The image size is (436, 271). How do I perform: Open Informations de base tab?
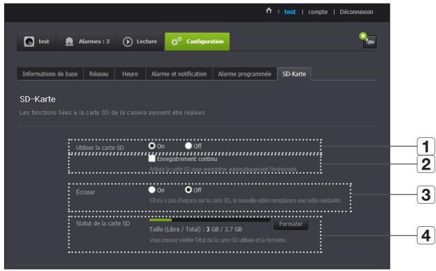click(x=50, y=74)
